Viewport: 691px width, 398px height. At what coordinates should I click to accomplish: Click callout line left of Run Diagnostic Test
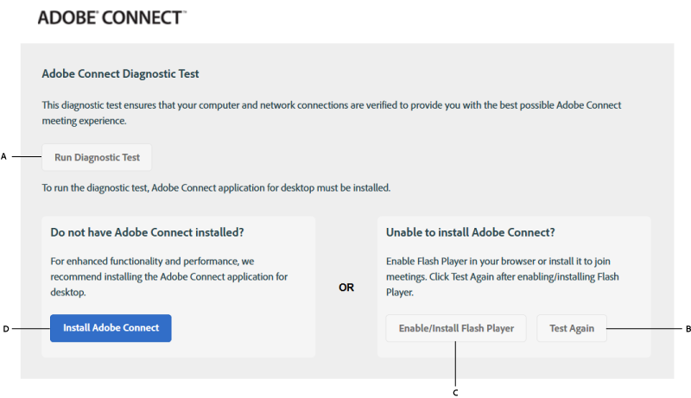(23, 156)
